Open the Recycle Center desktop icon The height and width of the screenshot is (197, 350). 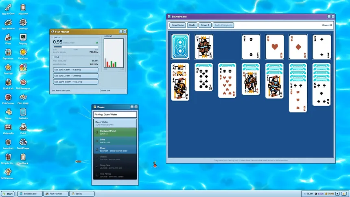pos(8,159)
